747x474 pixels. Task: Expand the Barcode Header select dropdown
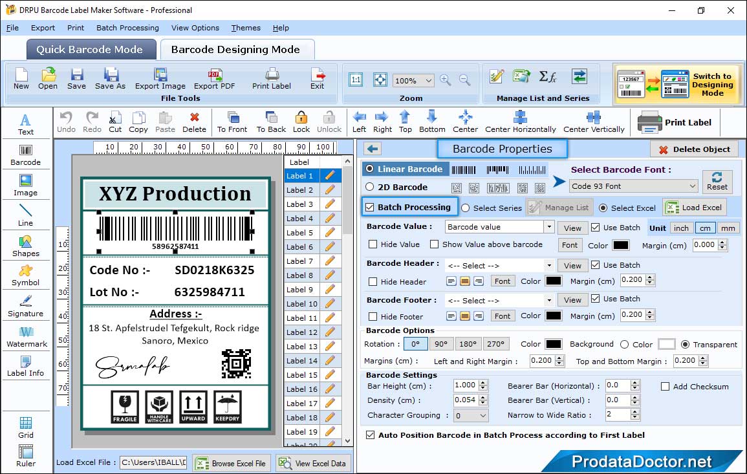549,265
